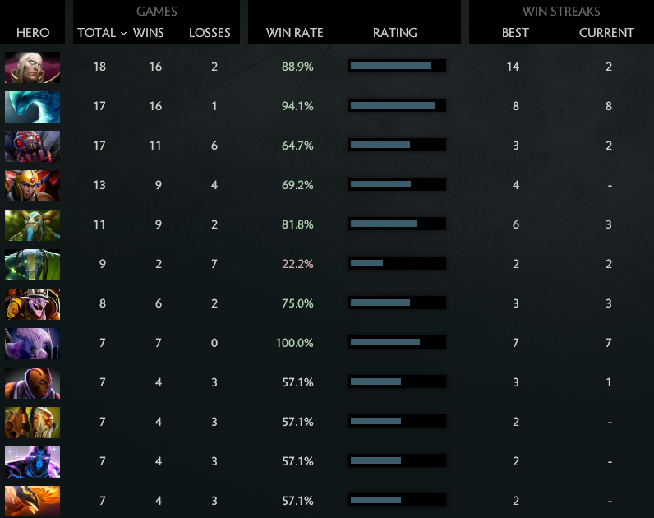654x518 pixels.
Task: Sort by BEST win streak header
Action: [x=515, y=33]
